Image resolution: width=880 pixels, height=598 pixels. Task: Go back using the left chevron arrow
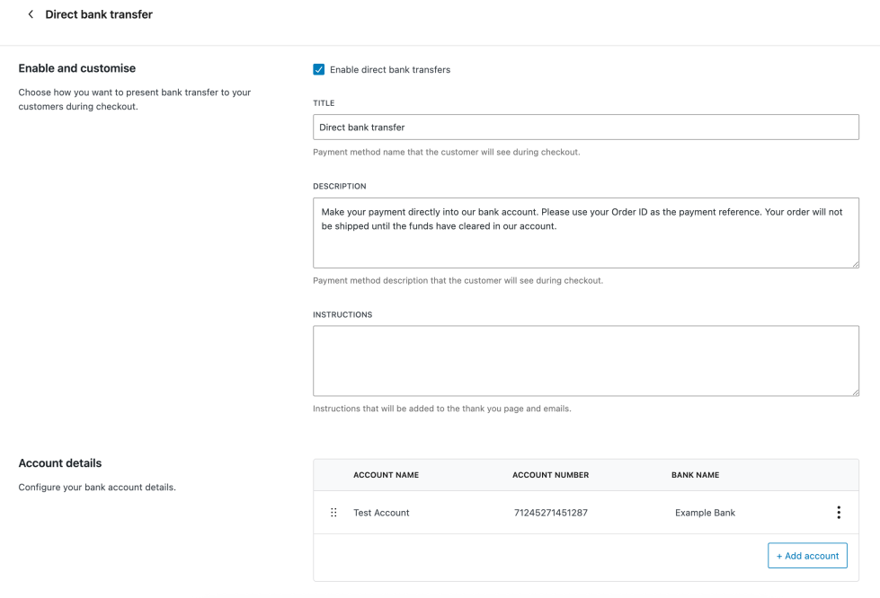(31, 14)
